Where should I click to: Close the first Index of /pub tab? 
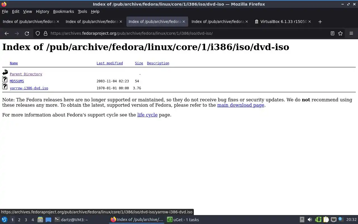point(58,22)
